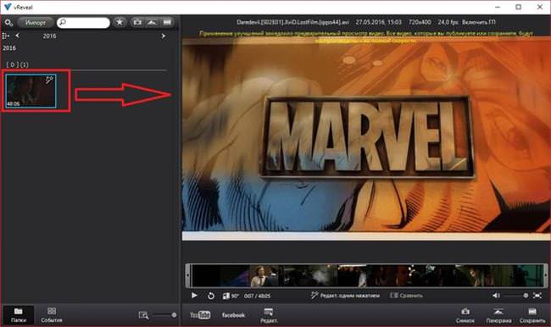Rotate the video 90 degrees
Viewport: 551px width, 327px height.
coord(231,296)
